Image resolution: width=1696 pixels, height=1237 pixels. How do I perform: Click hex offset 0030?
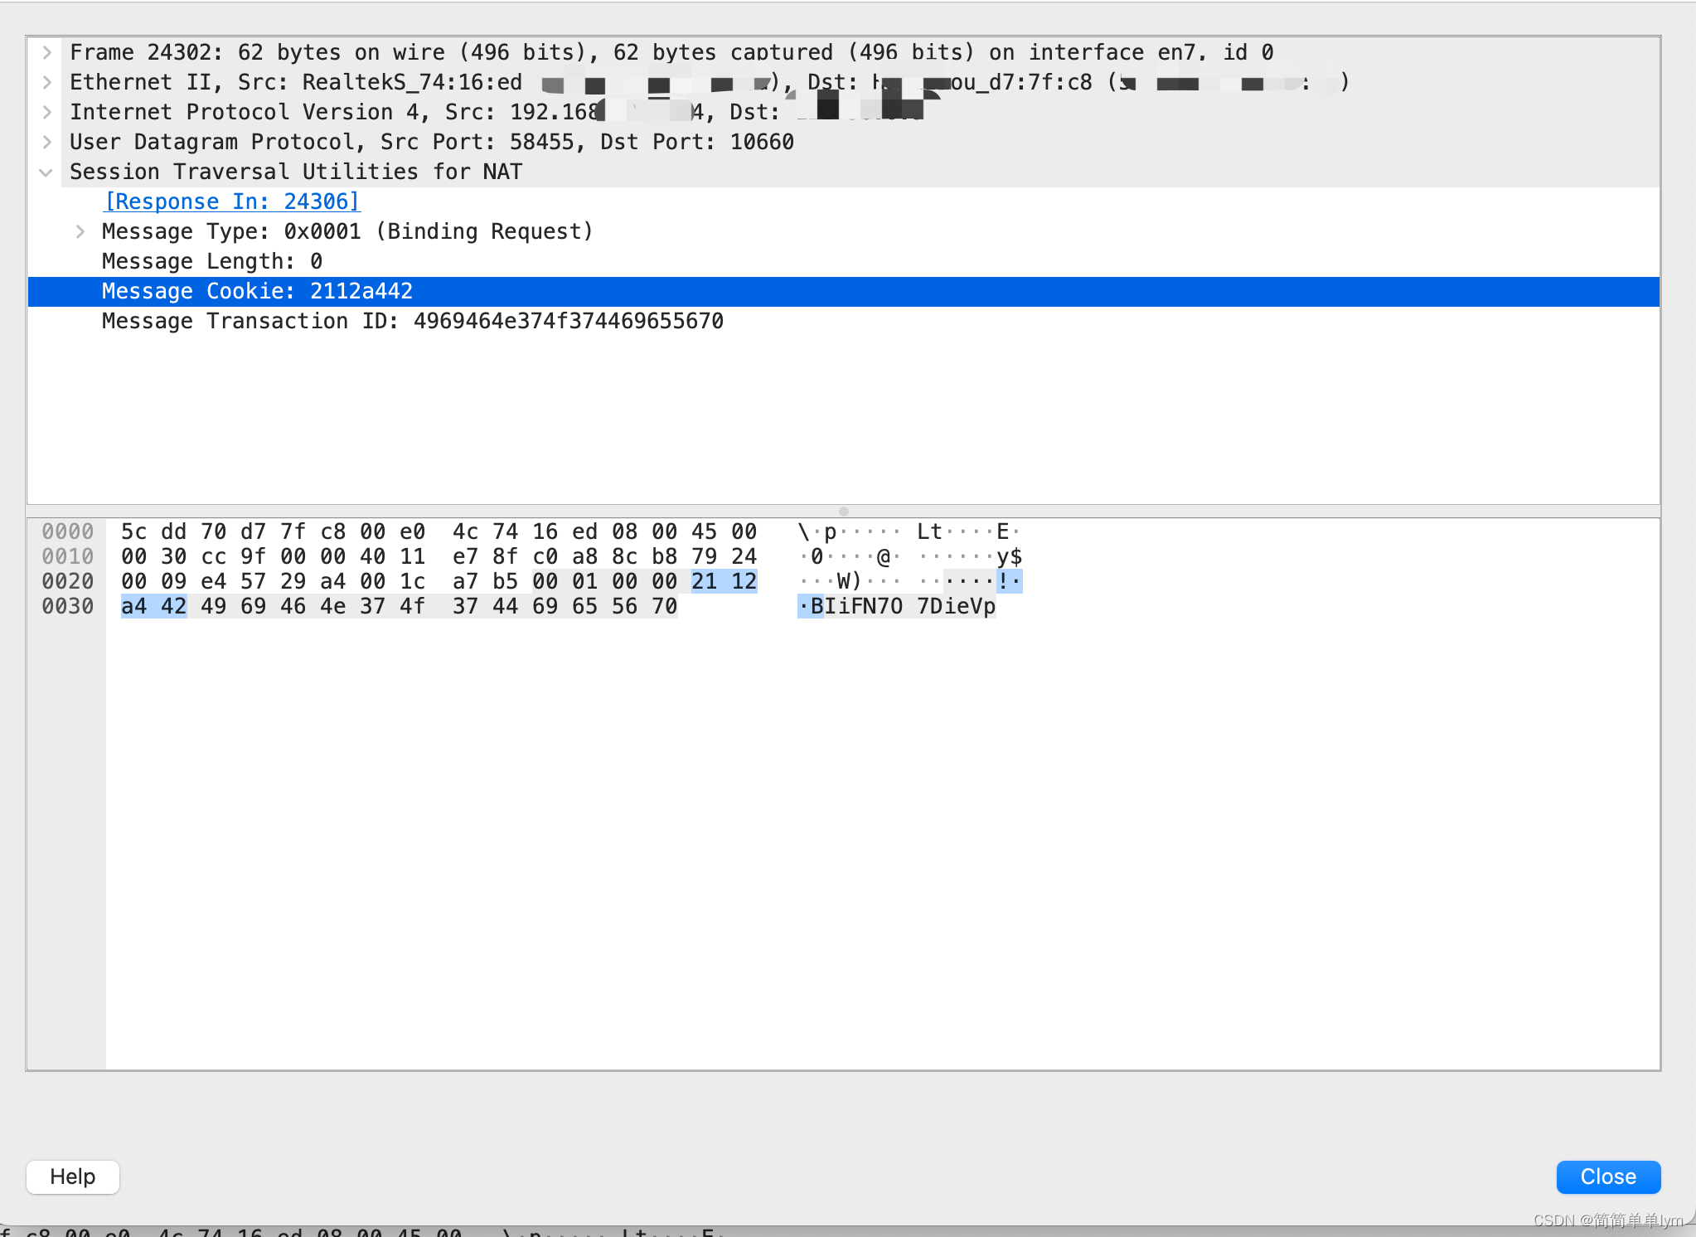tap(68, 606)
